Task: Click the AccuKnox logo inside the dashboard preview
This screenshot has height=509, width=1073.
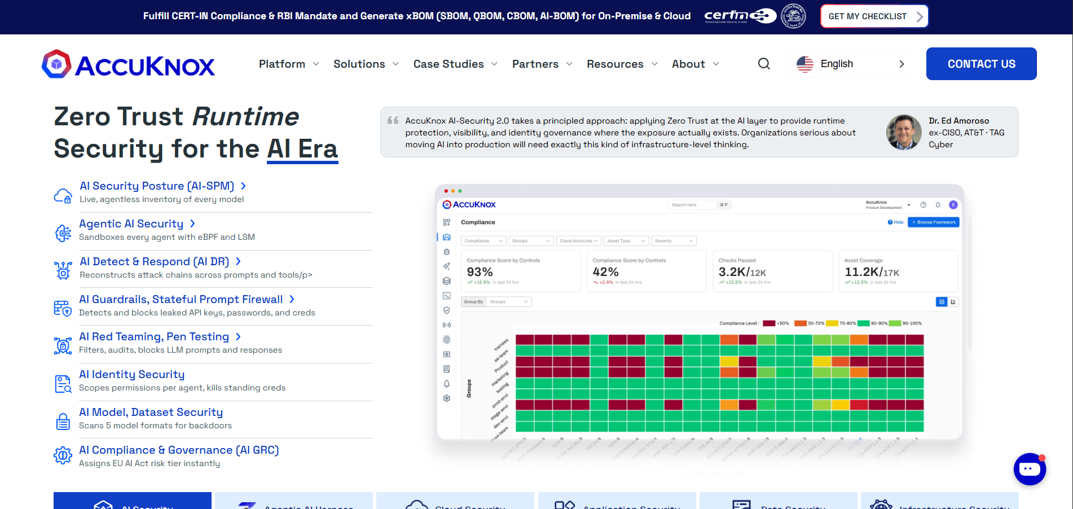Action: 469,204
